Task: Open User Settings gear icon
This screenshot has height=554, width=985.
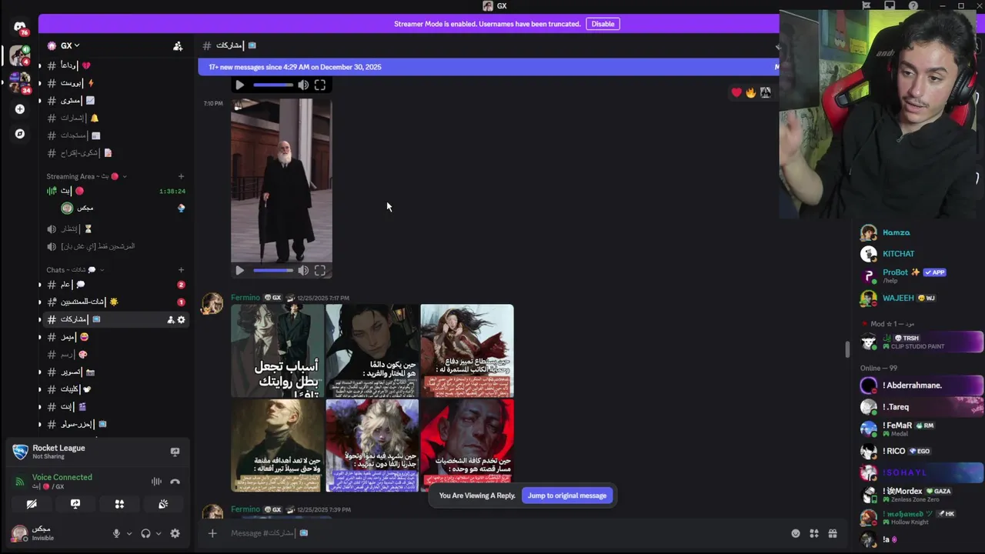Action: [175, 533]
